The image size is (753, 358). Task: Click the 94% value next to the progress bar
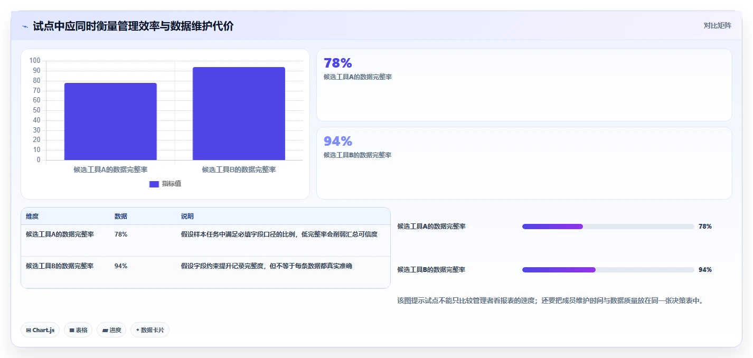point(705,270)
